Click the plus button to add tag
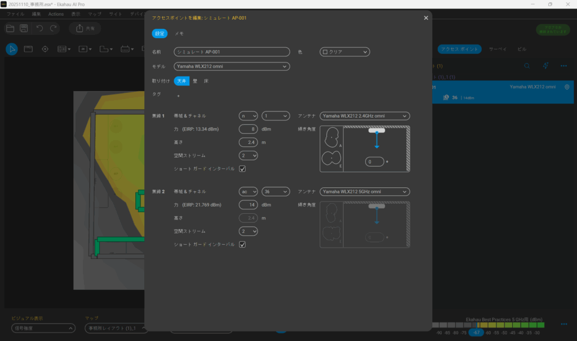 pos(178,96)
